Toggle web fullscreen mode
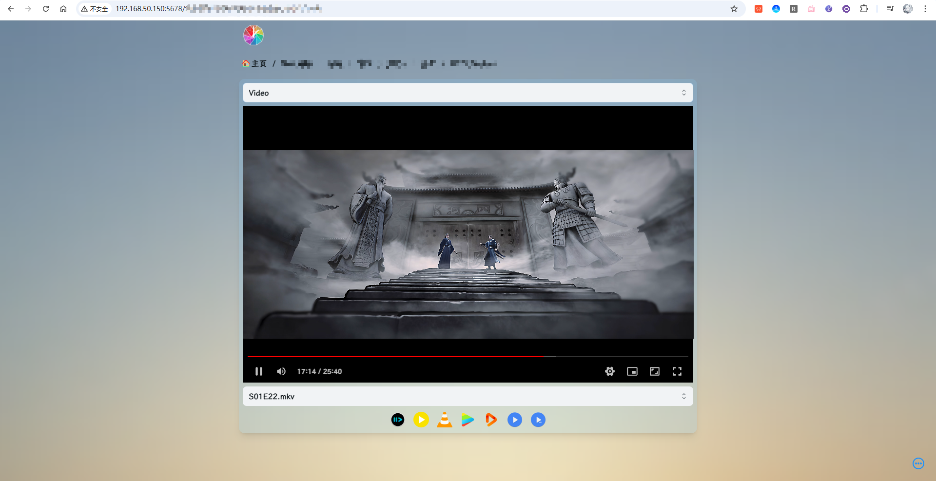 tap(654, 371)
